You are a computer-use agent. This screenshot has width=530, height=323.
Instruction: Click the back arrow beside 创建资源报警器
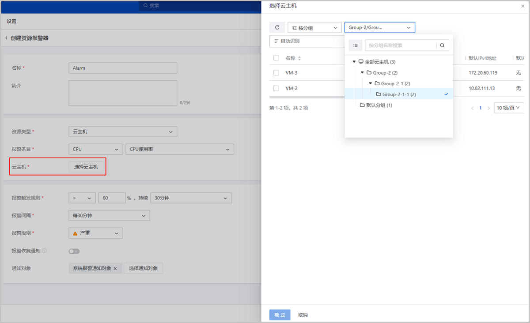(x=7, y=38)
